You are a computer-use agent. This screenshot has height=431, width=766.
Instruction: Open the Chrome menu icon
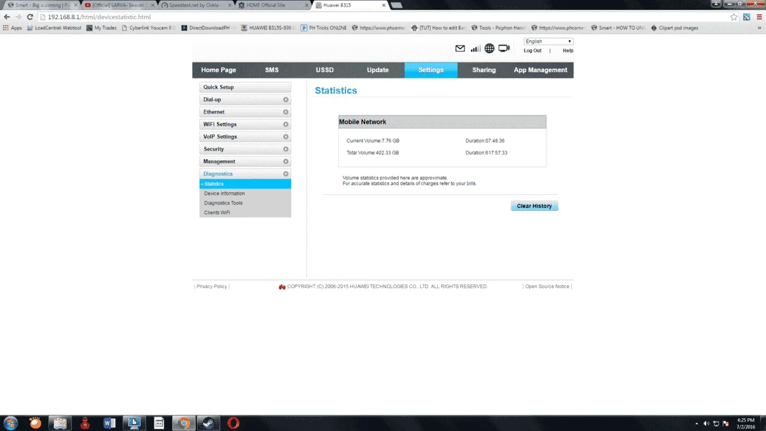click(x=758, y=17)
